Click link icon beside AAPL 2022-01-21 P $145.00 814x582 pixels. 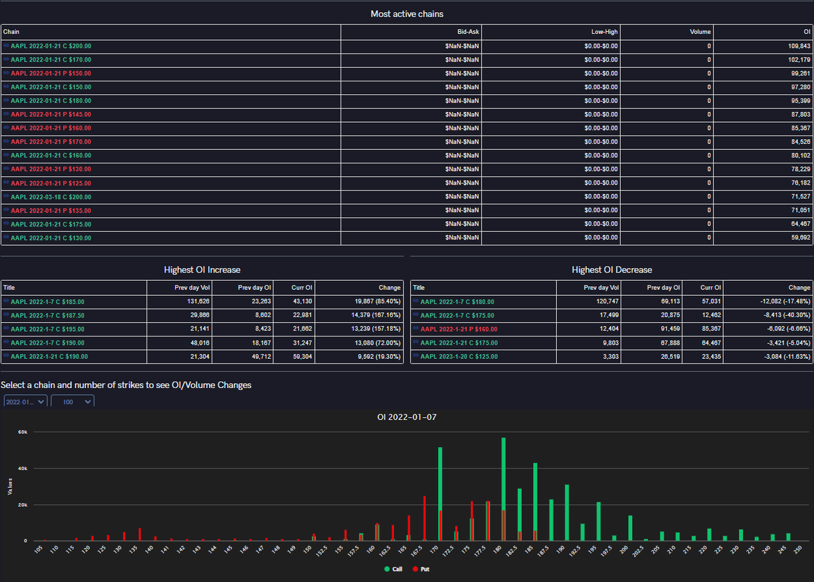pyautogui.click(x=6, y=115)
